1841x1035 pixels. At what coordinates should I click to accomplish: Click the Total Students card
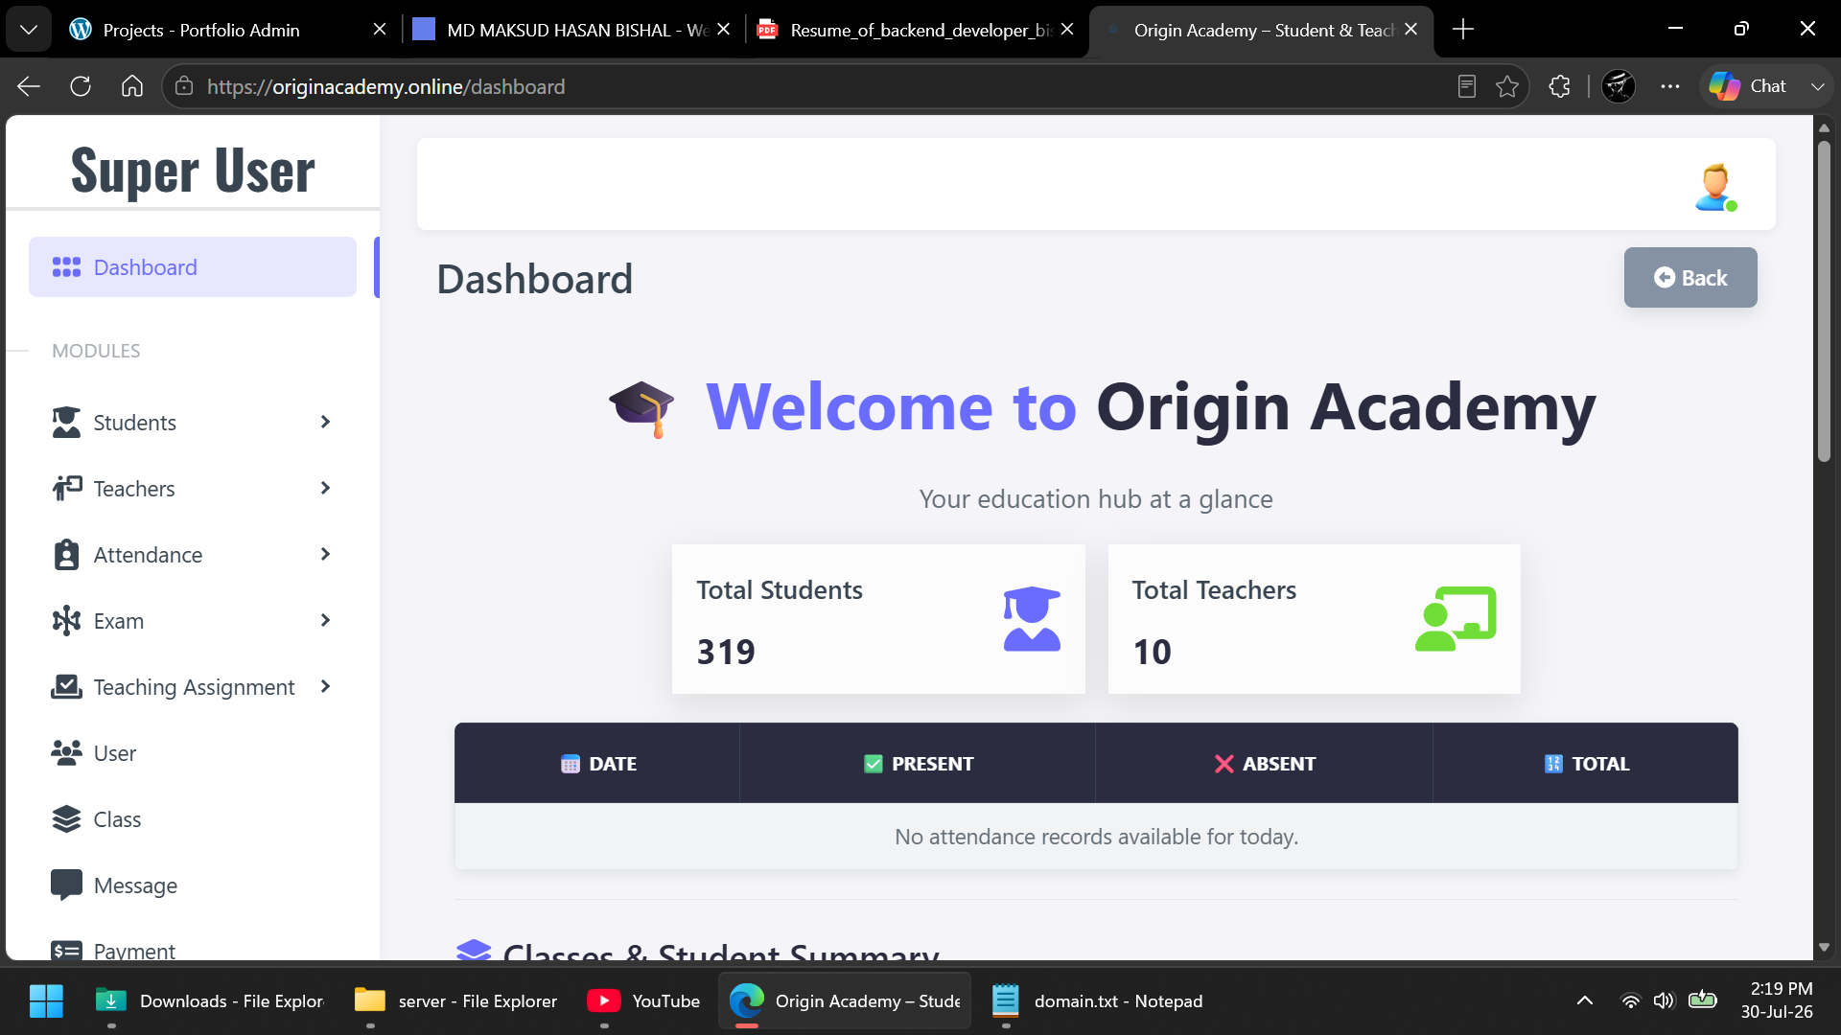click(878, 619)
